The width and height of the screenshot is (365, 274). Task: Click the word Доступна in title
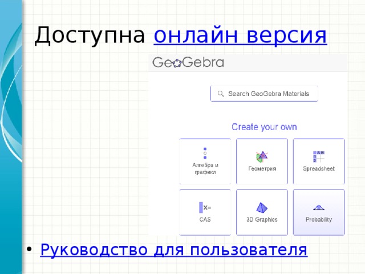pos(90,35)
